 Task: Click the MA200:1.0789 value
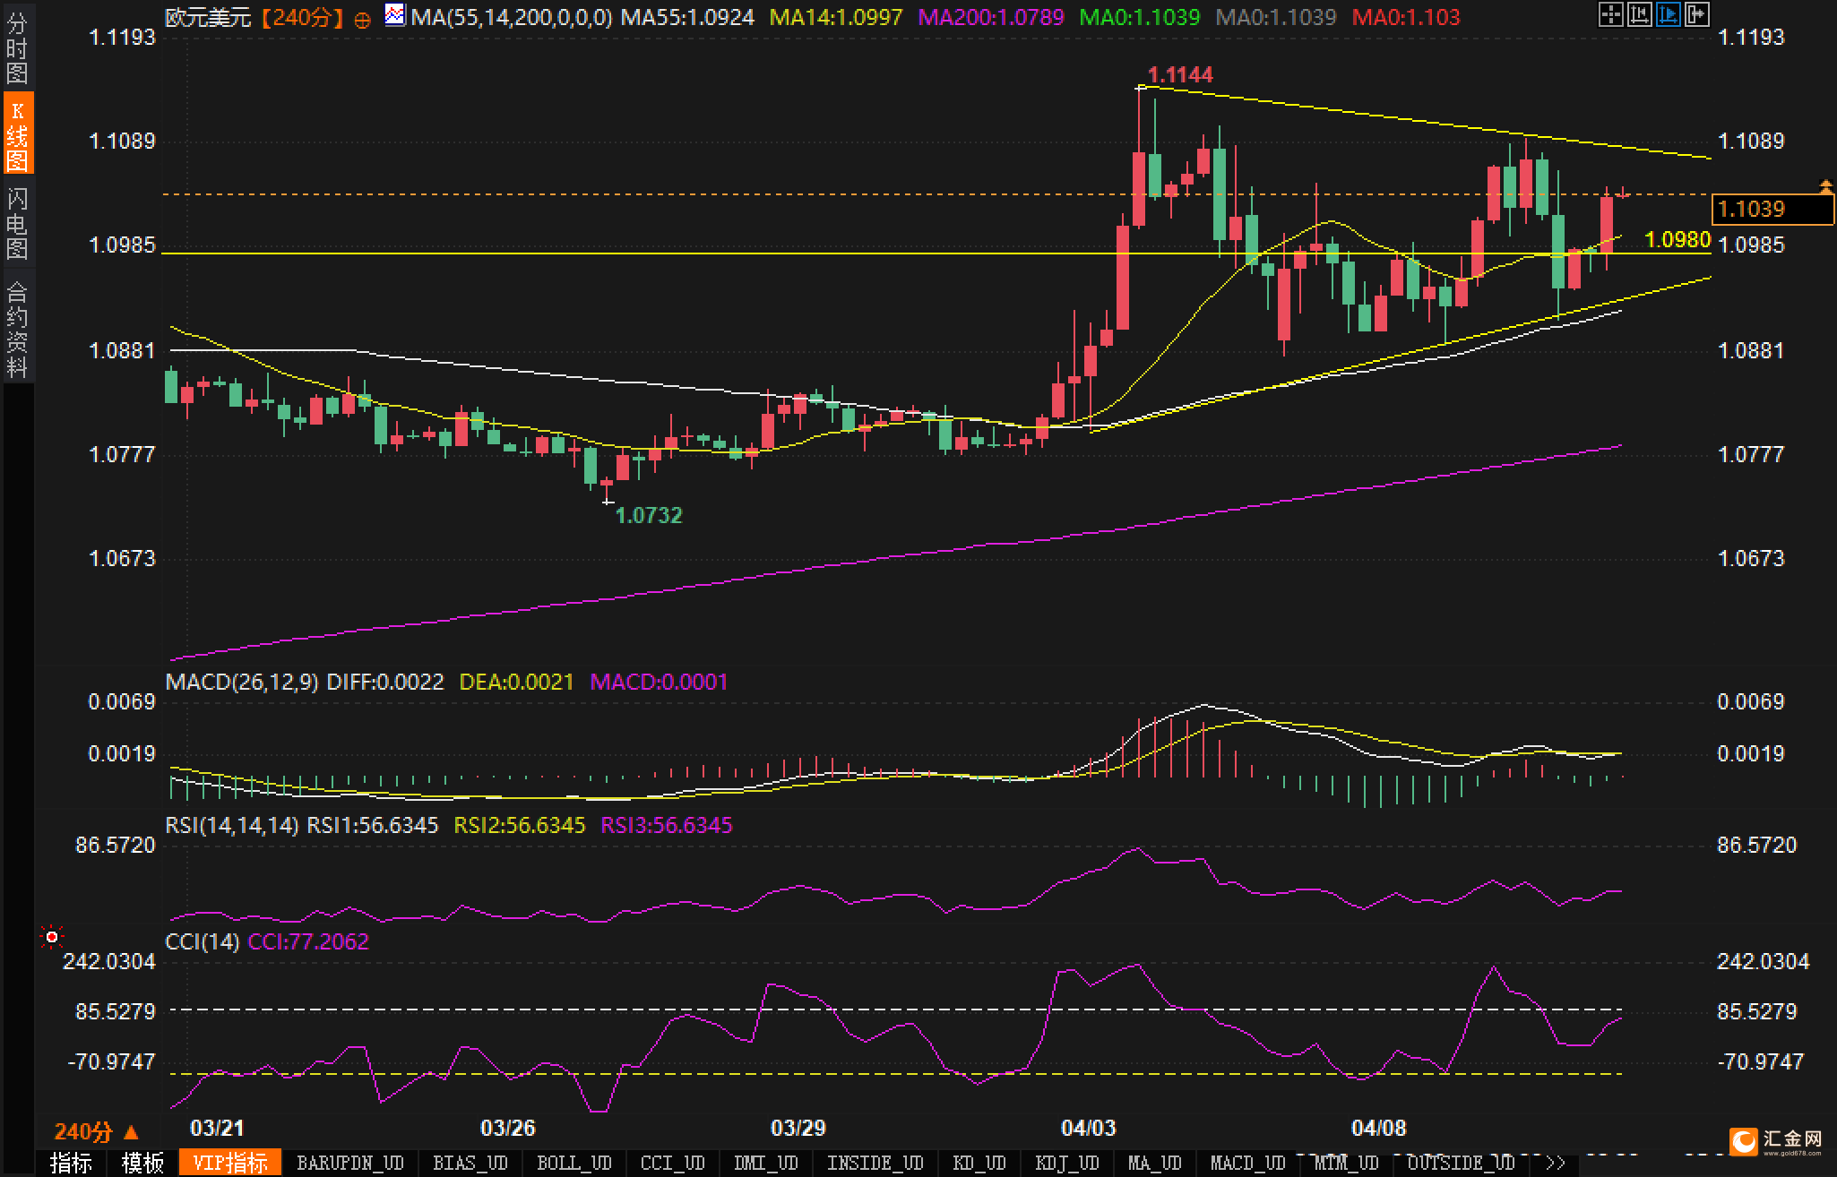(x=991, y=17)
